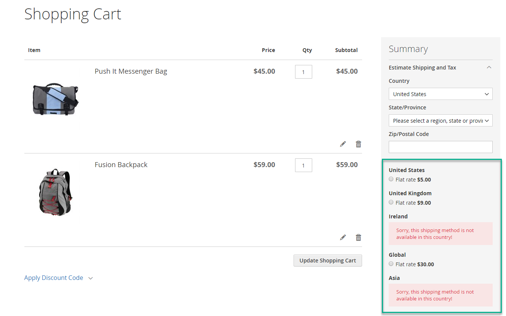This screenshot has height=316, width=506.
Task: Open the Country dropdown
Action: click(x=441, y=94)
